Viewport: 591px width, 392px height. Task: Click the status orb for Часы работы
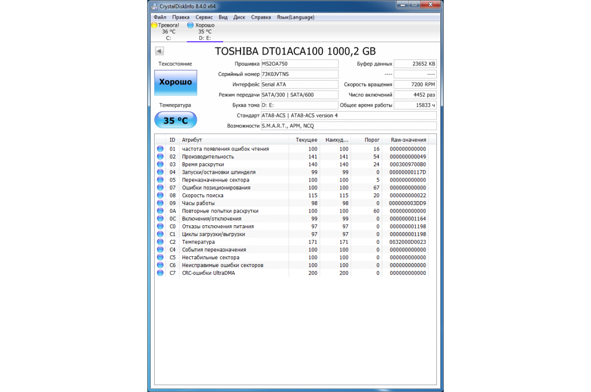click(x=160, y=203)
